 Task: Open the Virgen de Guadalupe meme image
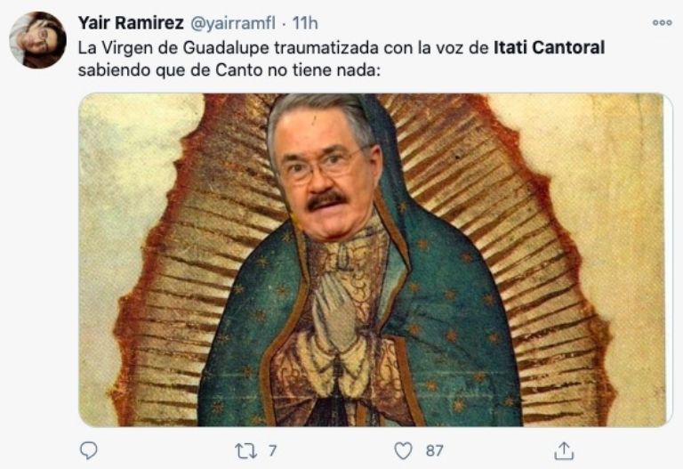(373, 260)
